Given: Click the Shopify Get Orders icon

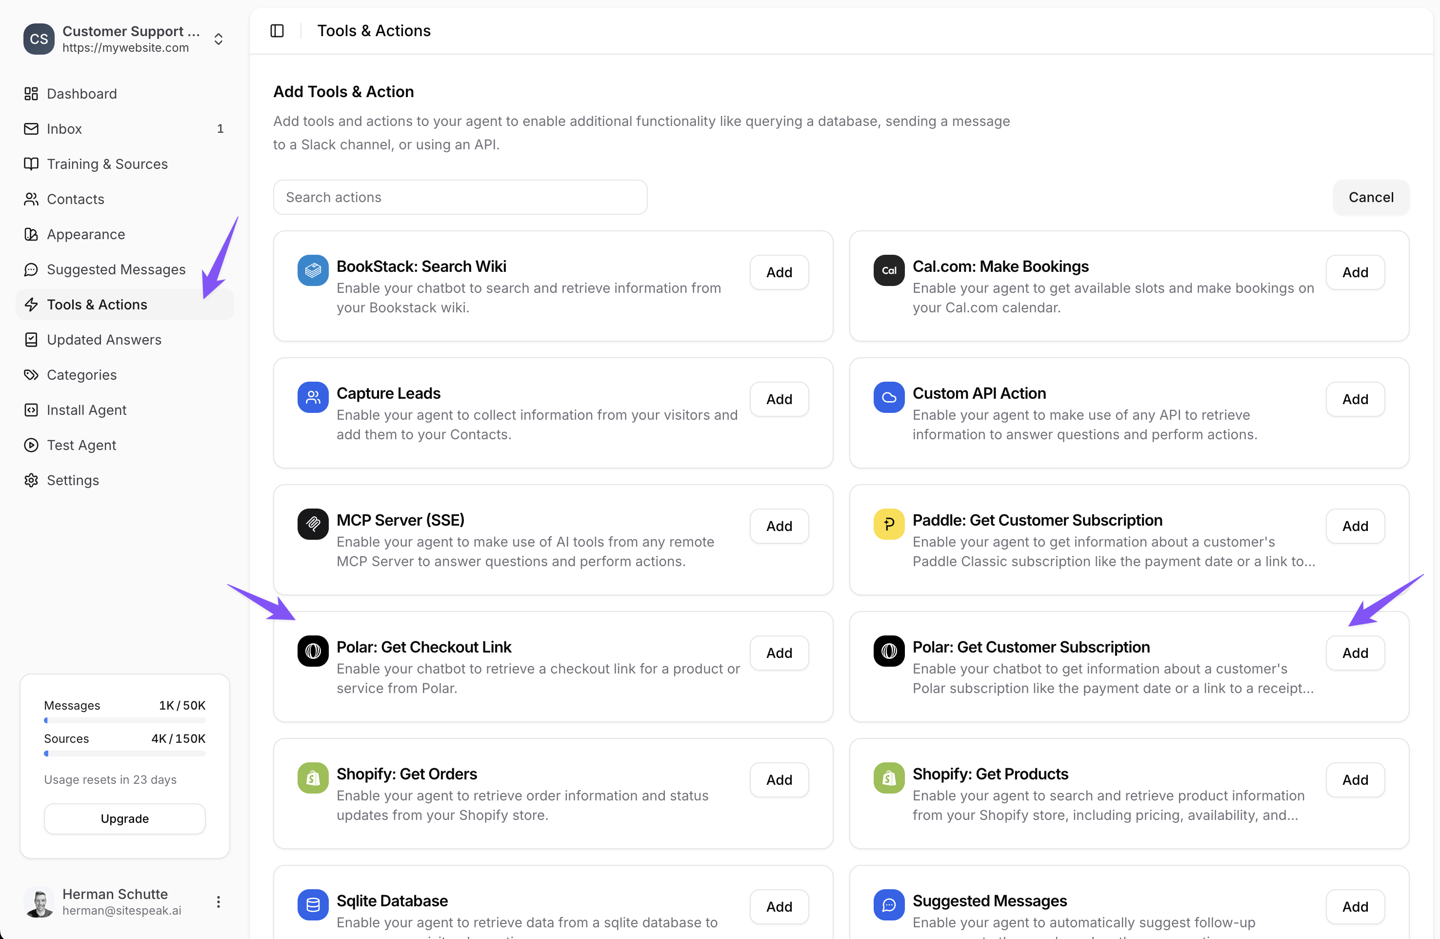Looking at the screenshot, I should (x=313, y=778).
